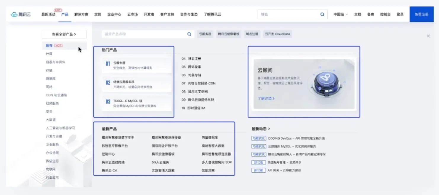
Task: Open 10 即时通信 IM in the hot list
Action: [x=193, y=108]
